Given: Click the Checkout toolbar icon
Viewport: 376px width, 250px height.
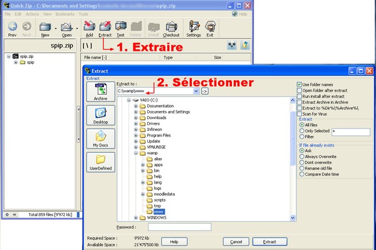Looking at the screenshot, I should (x=171, y=26).
